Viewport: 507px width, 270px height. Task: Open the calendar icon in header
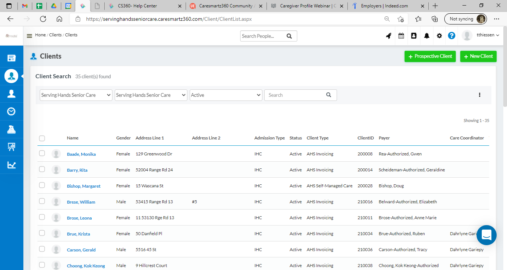[x=401, y=36]
